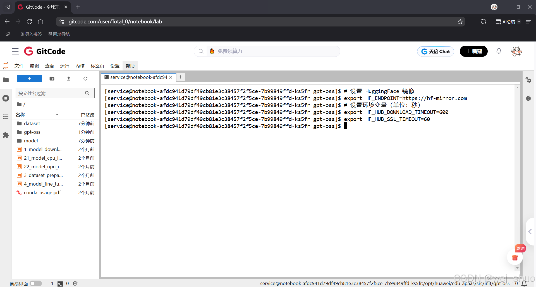This screenshot has width=536, height=287.
Task: Click the kernel settings icon in status bar
Action: [x=75, y=283]
